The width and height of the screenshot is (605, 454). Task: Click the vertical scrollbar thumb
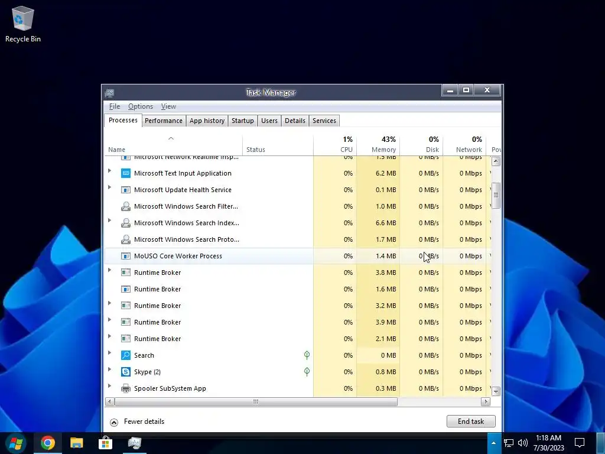coord(496,196)
